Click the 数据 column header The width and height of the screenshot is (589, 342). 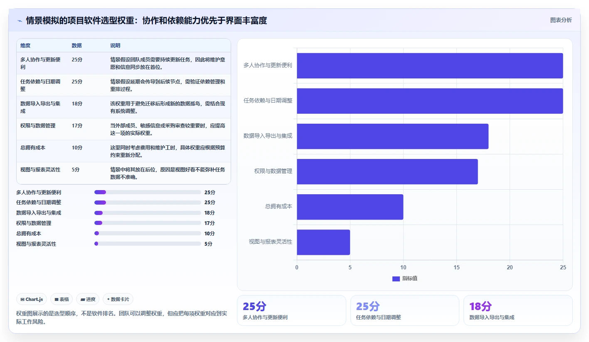point(76,46)
